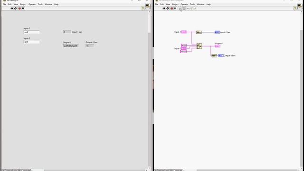
Task: Click Run Continuously in block diagram toolbar
Action: click(168, 9)
